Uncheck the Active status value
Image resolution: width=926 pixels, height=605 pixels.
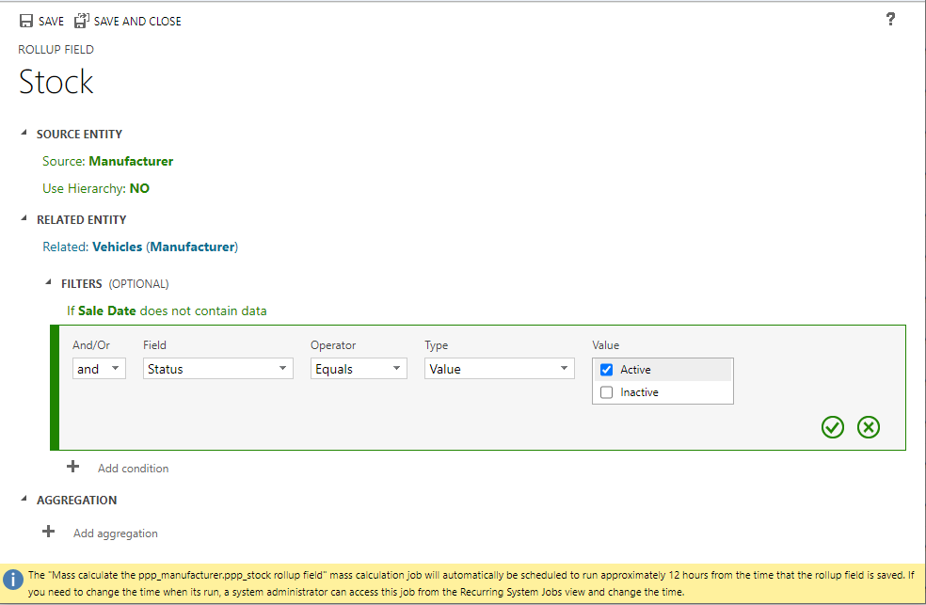(606, 370)
